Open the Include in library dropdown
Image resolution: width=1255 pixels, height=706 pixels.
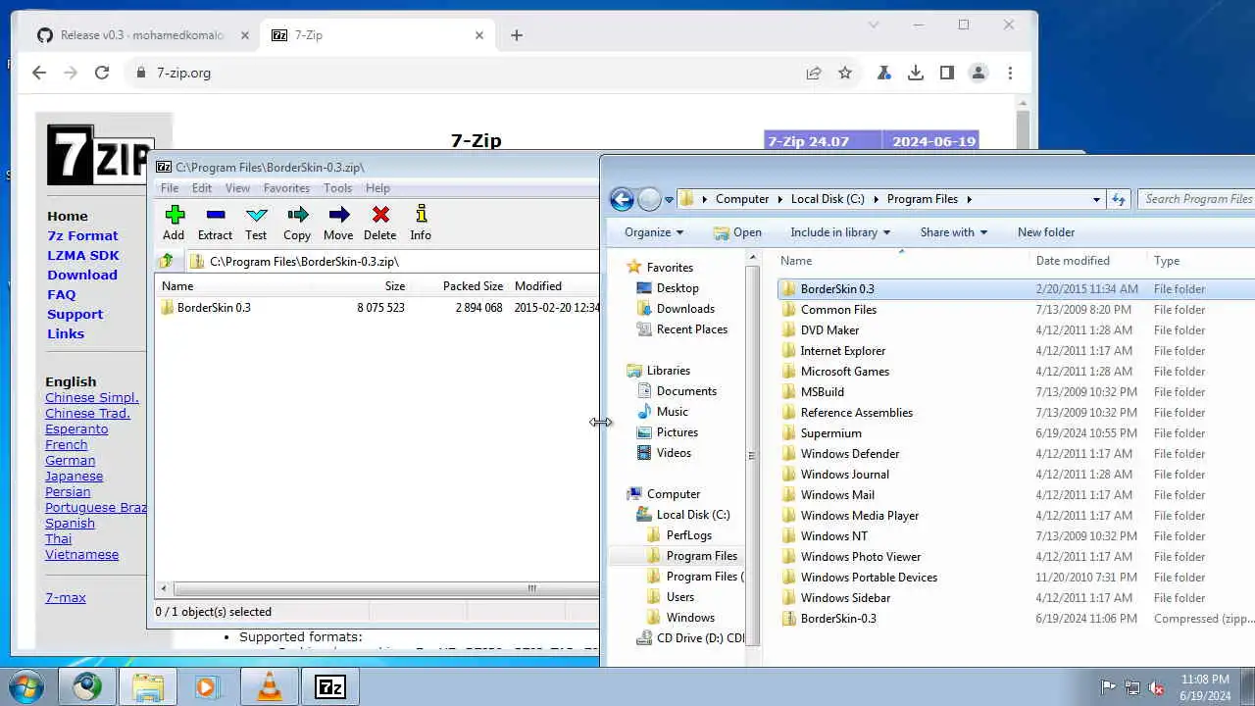(840, 232)
